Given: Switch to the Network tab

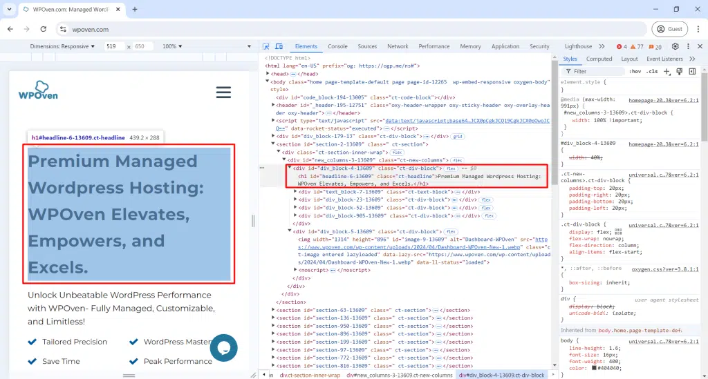Looking at the screenshot, I should coord(398,46).
